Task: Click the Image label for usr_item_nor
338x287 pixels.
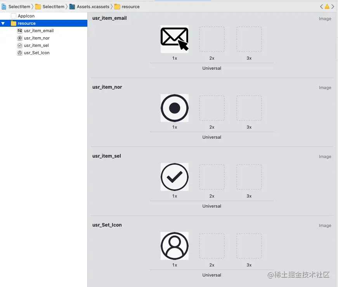Action: pyautogui.click(x=325, y=88)
